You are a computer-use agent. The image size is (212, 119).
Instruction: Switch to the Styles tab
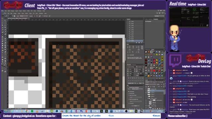153,50
